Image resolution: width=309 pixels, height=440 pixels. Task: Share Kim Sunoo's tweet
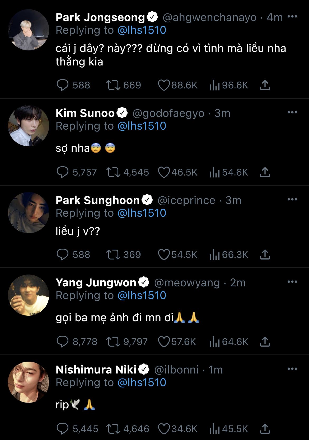tap(265, 172)
